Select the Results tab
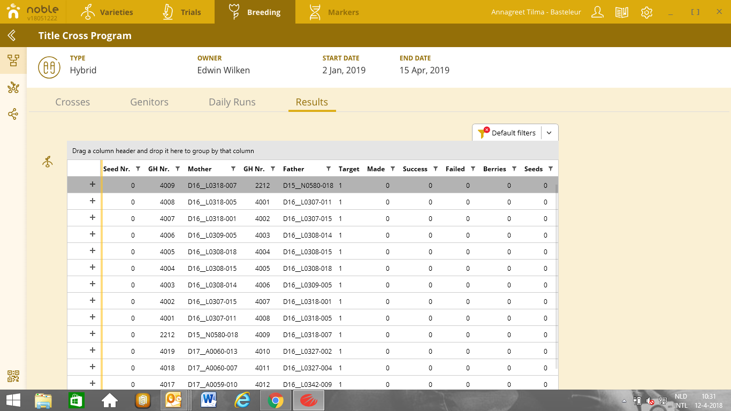Screen dimensions: 731x411 point(312,102)
